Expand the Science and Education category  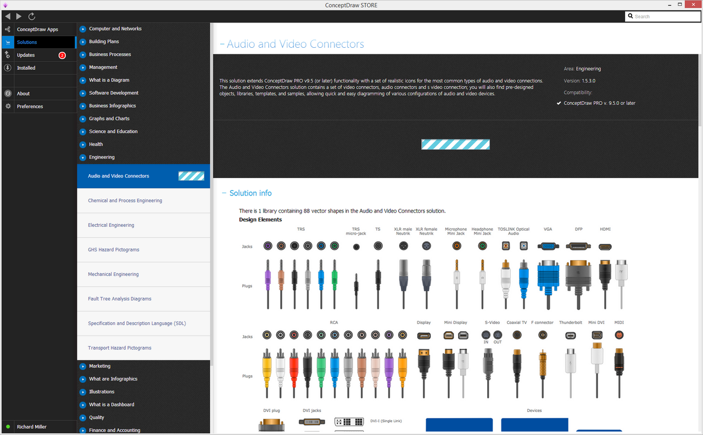tap(83, 131)
